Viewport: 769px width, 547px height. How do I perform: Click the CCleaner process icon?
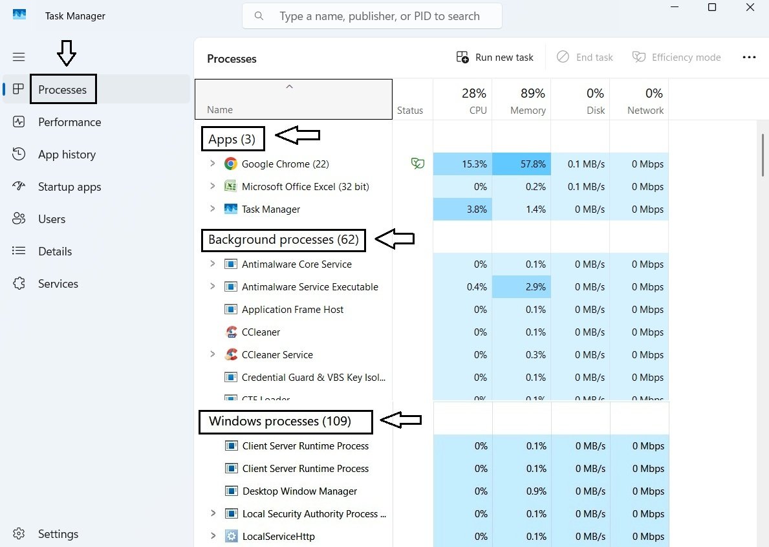pyautogui.click(x=230, y=332)
